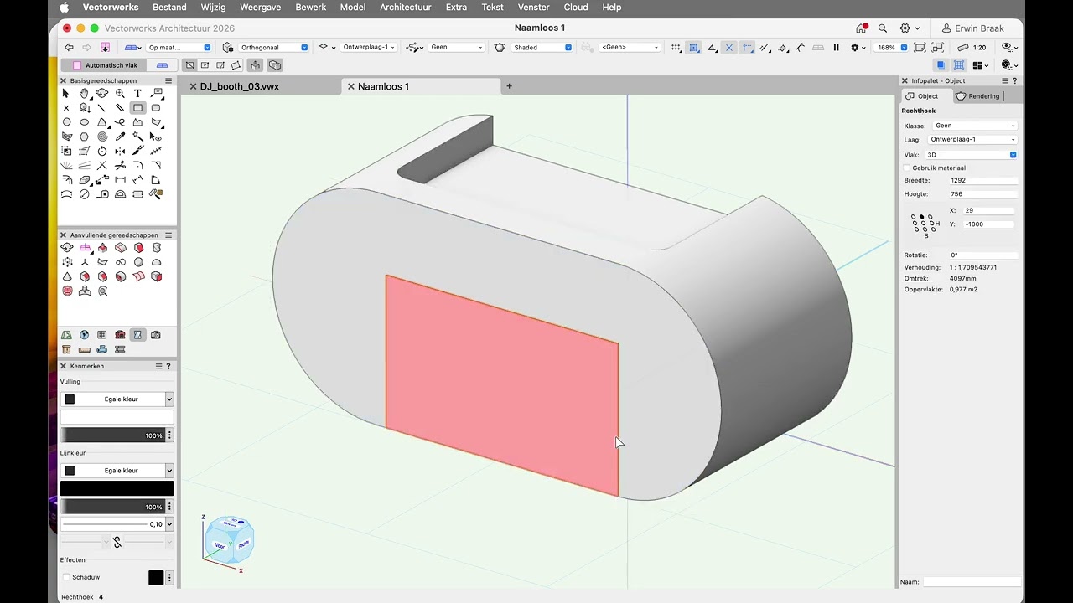Screen dimensions: 1073x603
Task: Open the Weergave menu
Action: point(261,7)
